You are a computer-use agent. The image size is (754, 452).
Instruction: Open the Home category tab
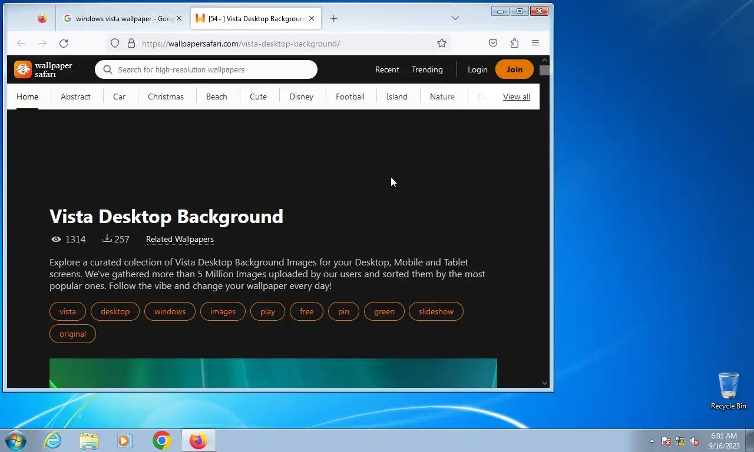27,97
